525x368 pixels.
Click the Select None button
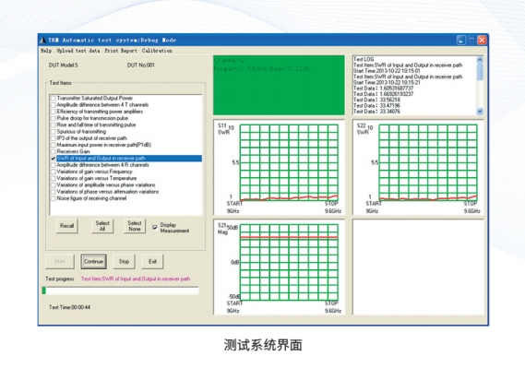[135, 226]
